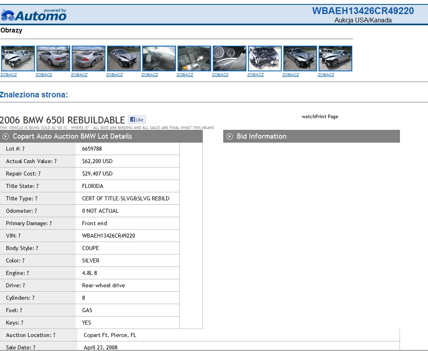Click ZOBACZ link under airbag interior thumbnail

[x=149, y=75]
